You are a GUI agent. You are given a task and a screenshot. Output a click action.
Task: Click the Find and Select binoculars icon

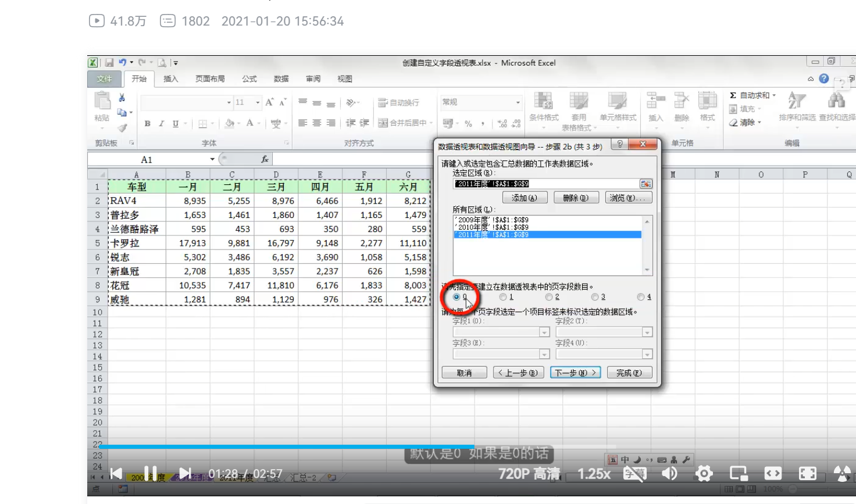(837, 101)
